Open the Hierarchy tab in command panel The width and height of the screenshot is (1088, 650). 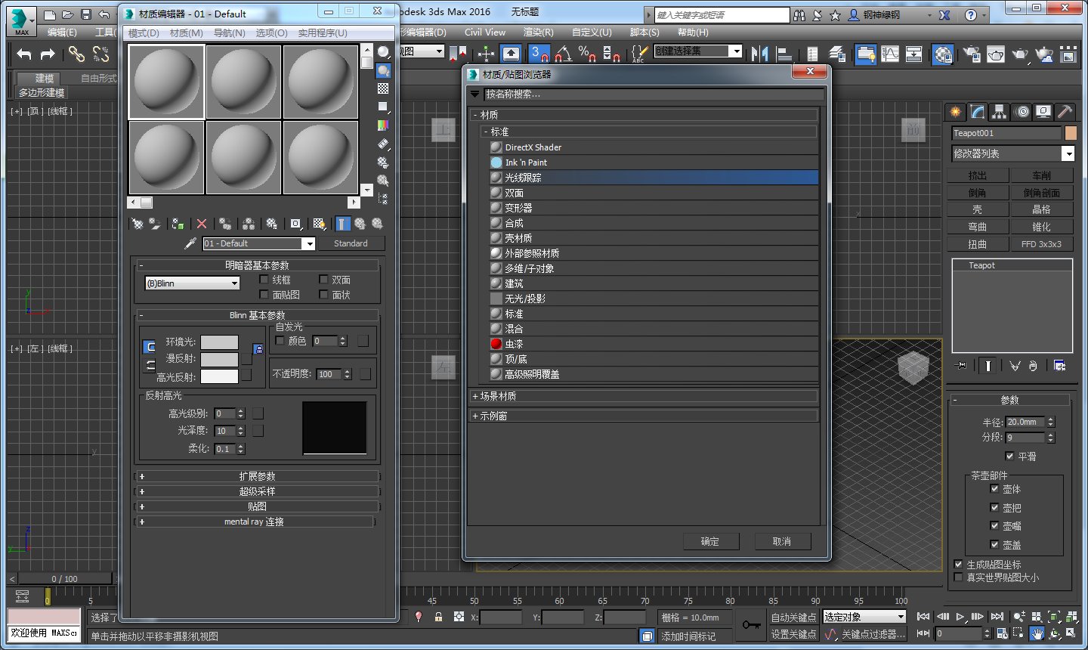click(1000, 112)
